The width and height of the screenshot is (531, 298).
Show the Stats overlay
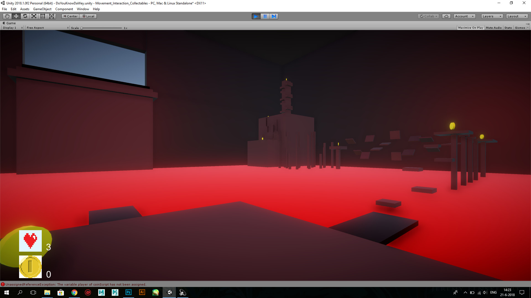[508, 28]
